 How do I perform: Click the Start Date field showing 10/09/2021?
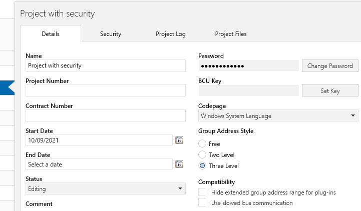[99, 140]
